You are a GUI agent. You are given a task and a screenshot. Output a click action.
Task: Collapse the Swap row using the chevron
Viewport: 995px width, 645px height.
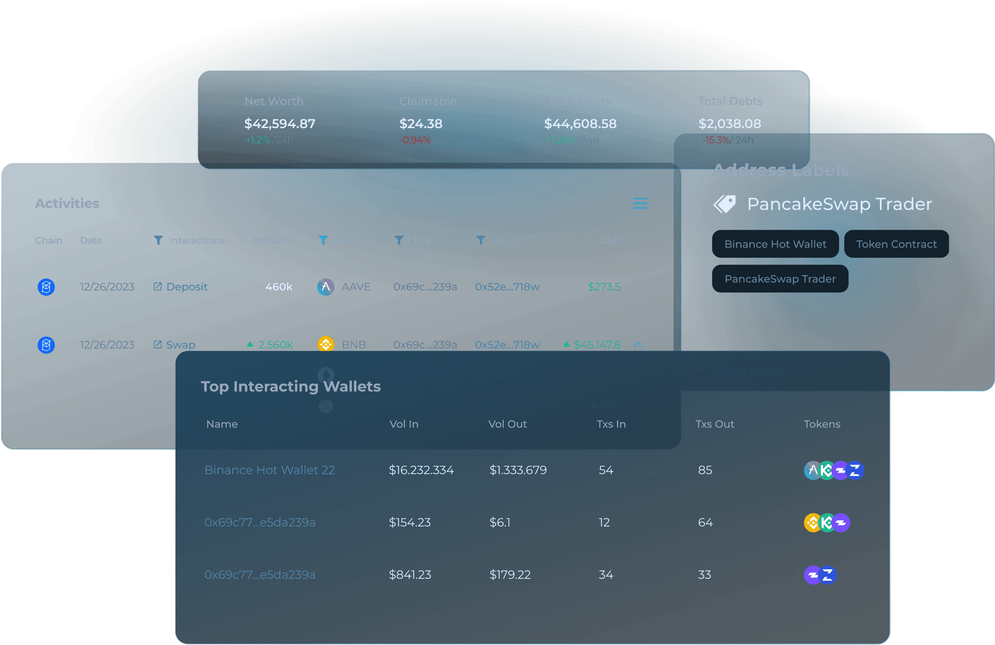[x=637, y=345]
